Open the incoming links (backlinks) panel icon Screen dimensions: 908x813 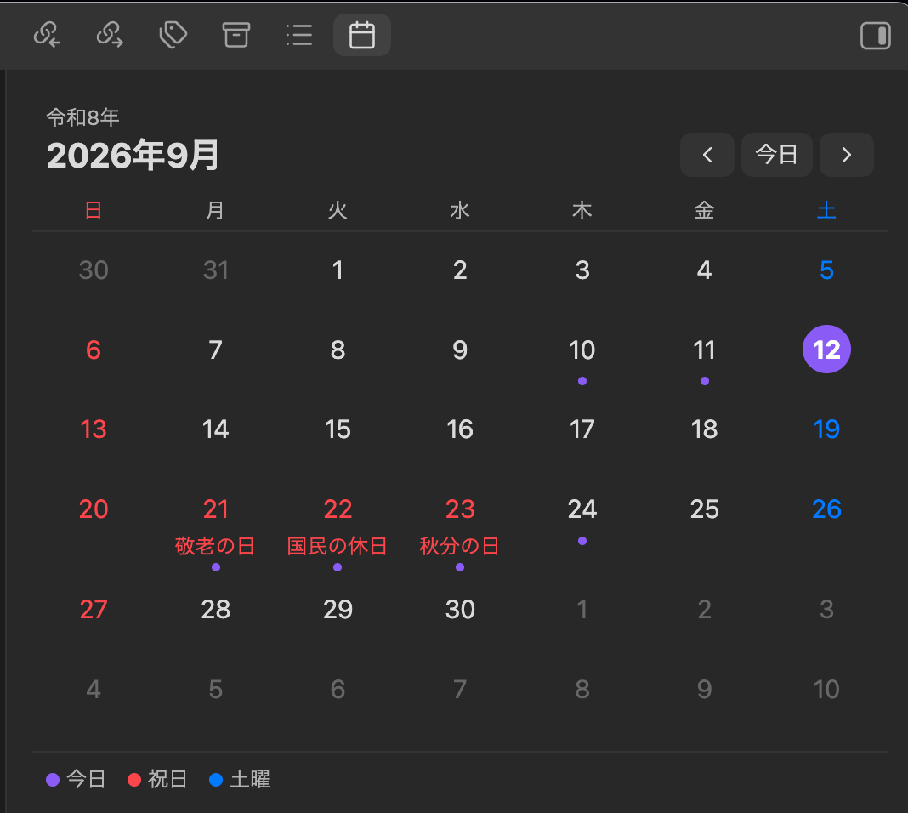click(47, 35)
